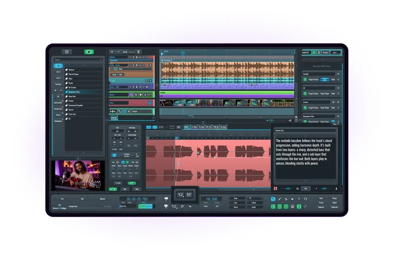This screenshot has width=394, height=257.
Task: Select Resonance Filter in the plugin list
Action: point(74,92)
